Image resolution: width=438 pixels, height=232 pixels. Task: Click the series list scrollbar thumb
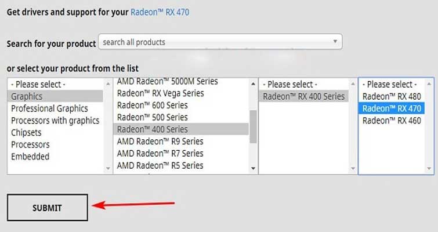point(253,126)
